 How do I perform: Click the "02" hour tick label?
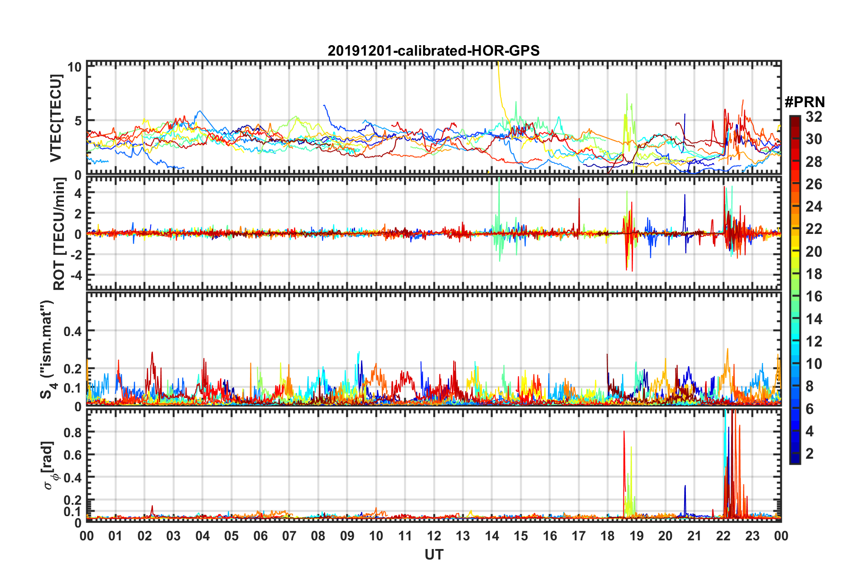145,536
